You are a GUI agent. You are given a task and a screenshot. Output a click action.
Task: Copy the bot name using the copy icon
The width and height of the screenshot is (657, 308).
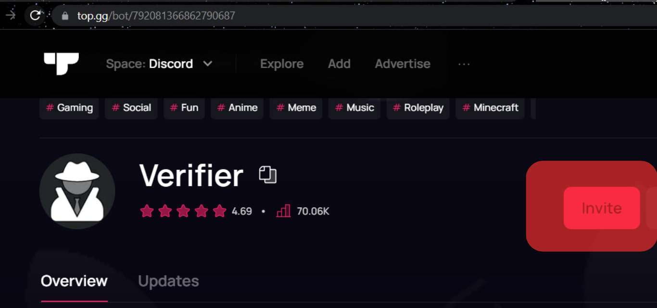point(268,175)
